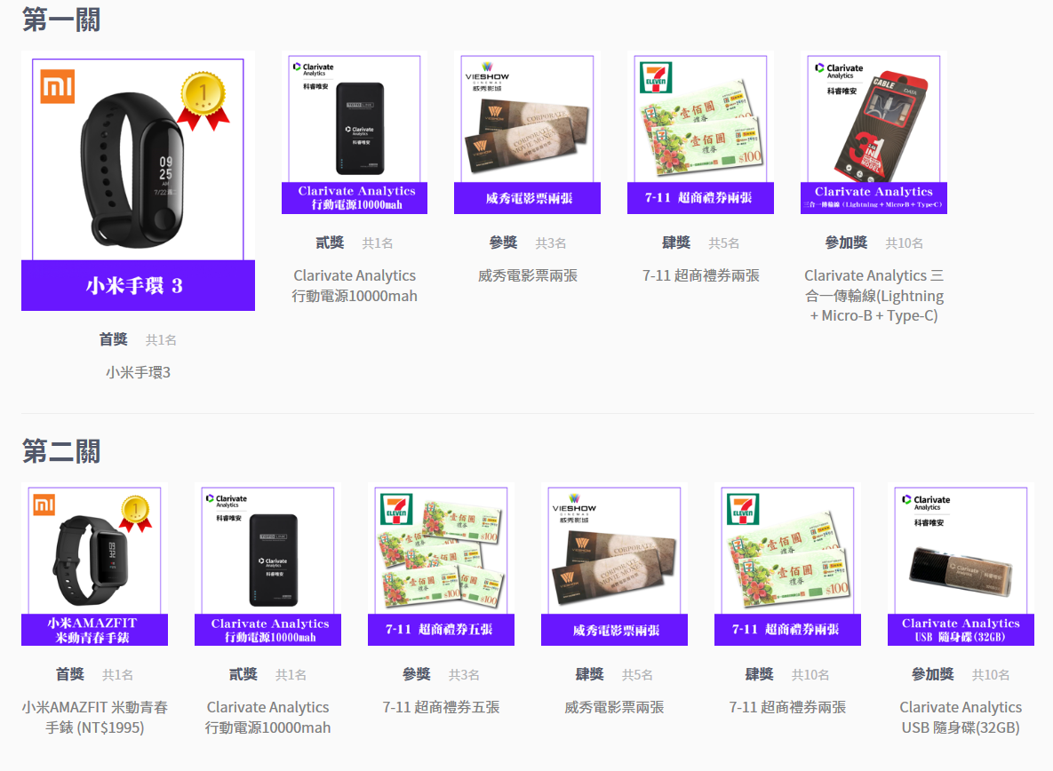Select the 第一關 威秀電影票兩張 prize image
1053x771 pixels.
pyautogui.click(x=527, y=133)
